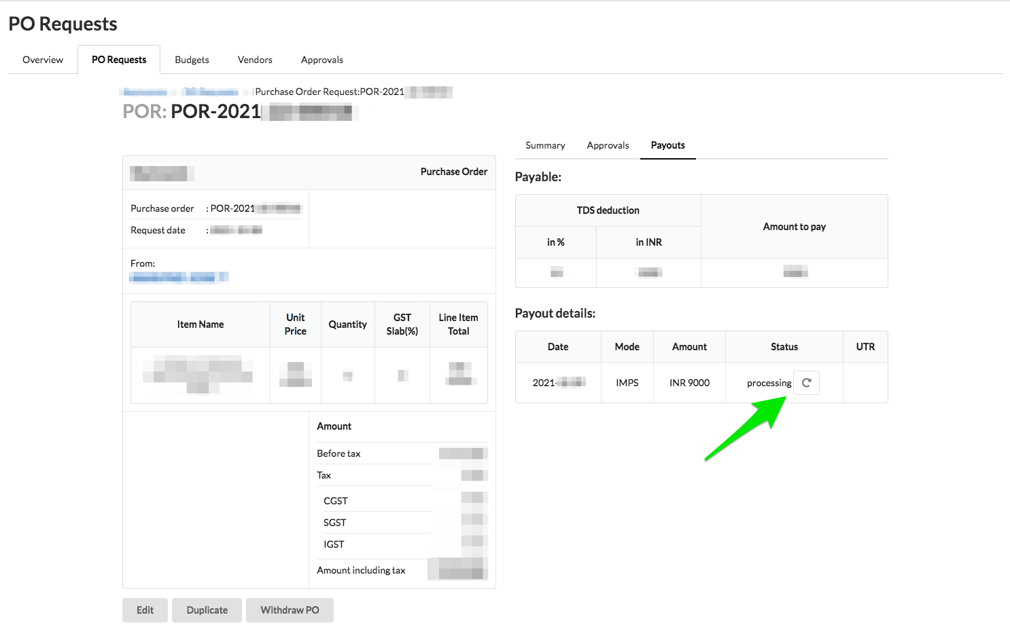The image size is (1010, 634).
Task: Select the IMPS mode cell
Action: click(x=627, y=382)
